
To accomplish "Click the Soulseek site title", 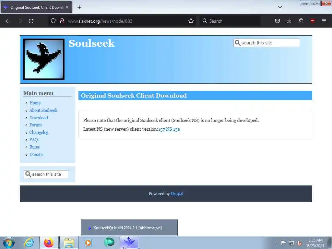I will [x=91, y=43].
